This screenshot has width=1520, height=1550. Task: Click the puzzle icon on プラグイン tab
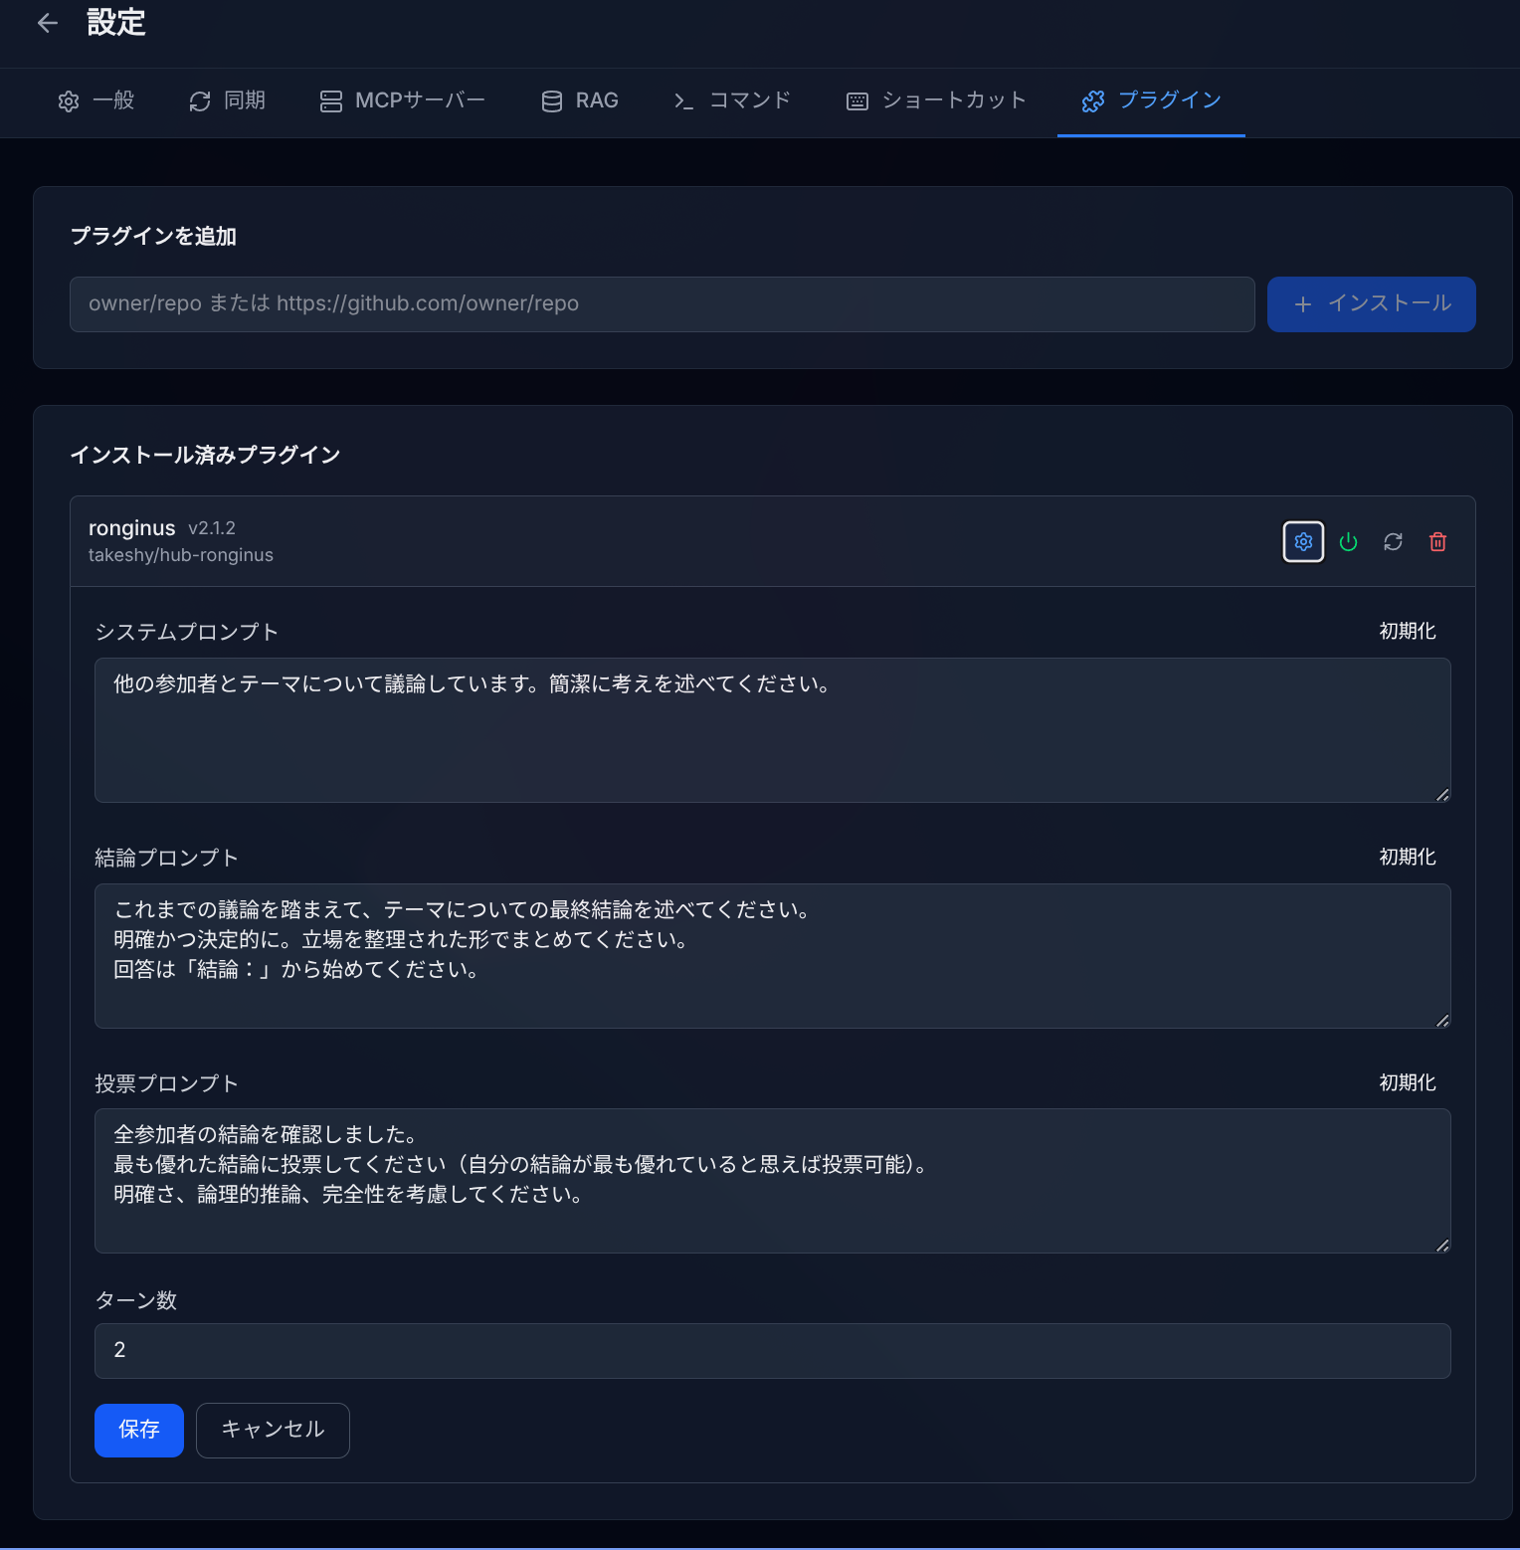(1094, 100)
